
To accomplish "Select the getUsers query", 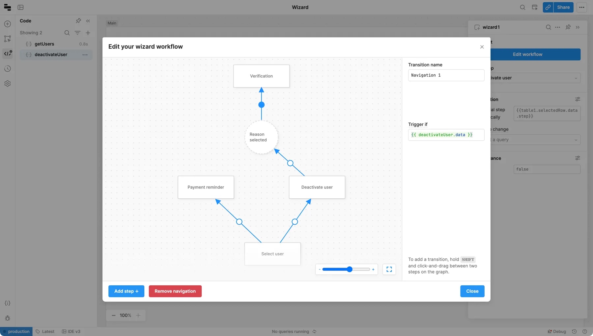I will coord(44,44).
